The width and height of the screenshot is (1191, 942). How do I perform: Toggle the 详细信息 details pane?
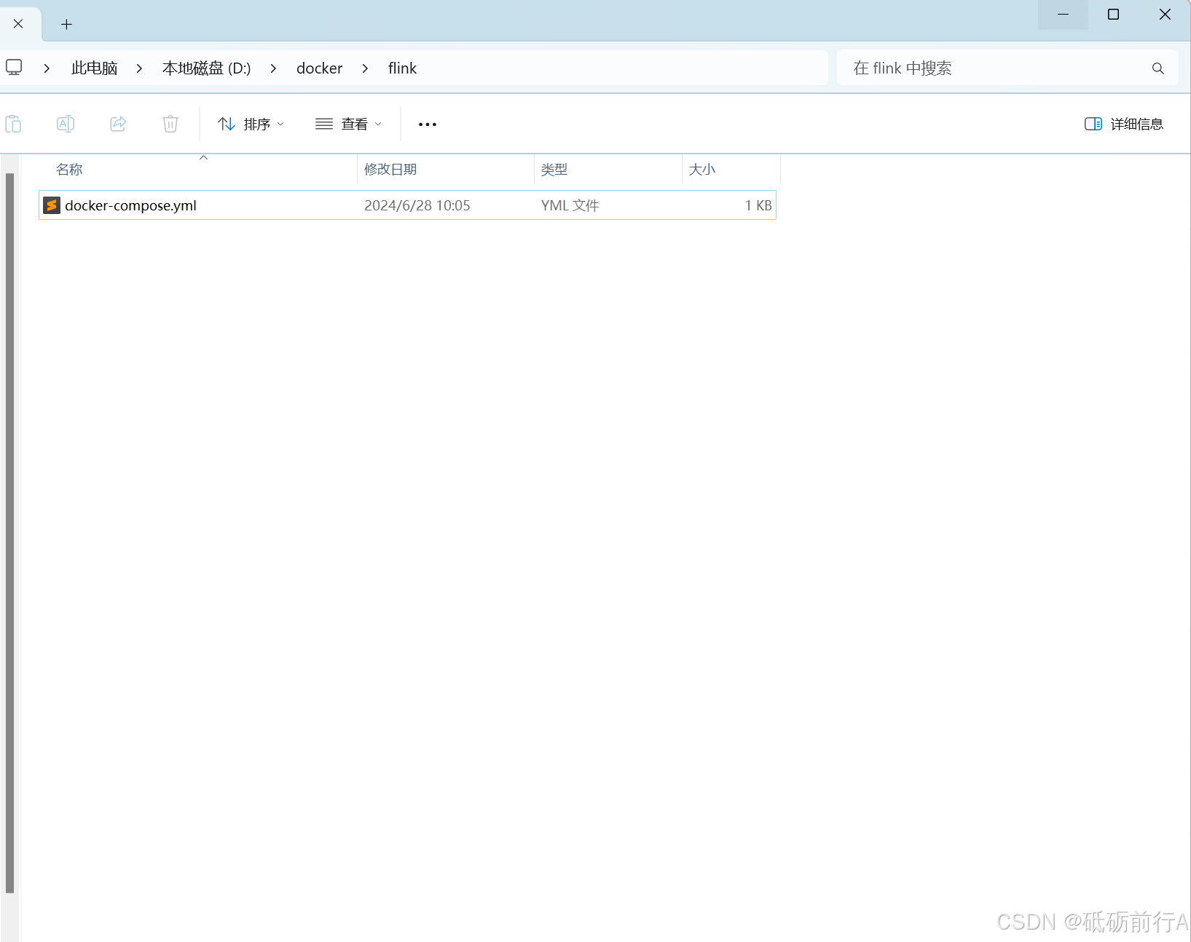[x=1123, y=124]
